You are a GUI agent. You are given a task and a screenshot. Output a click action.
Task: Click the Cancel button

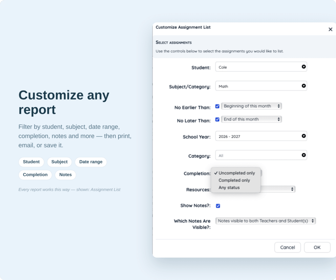point(287,248)
